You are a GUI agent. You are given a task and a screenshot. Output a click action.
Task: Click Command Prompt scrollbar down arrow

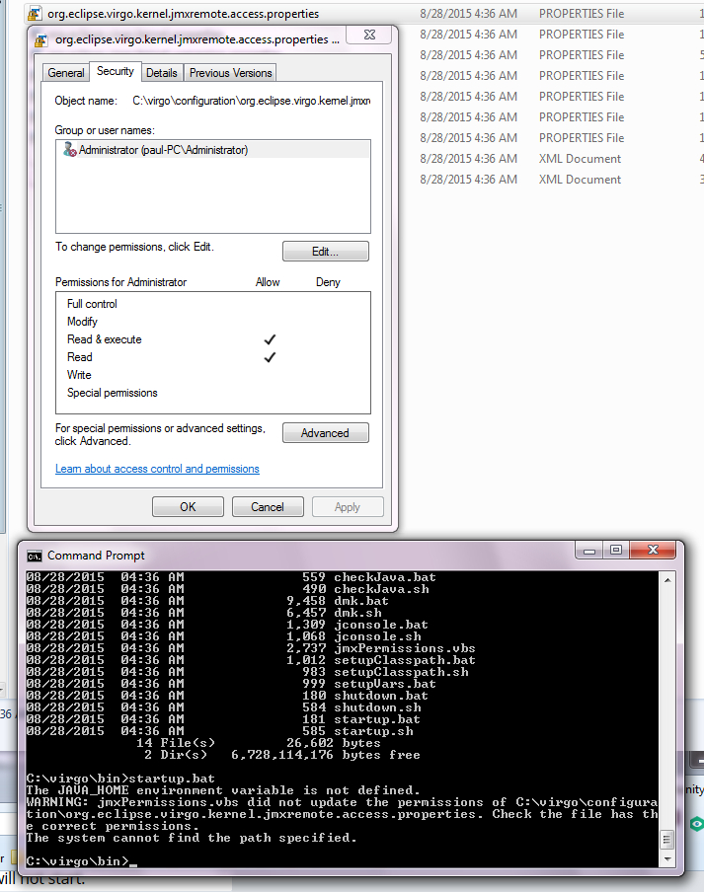coord(667,859)
